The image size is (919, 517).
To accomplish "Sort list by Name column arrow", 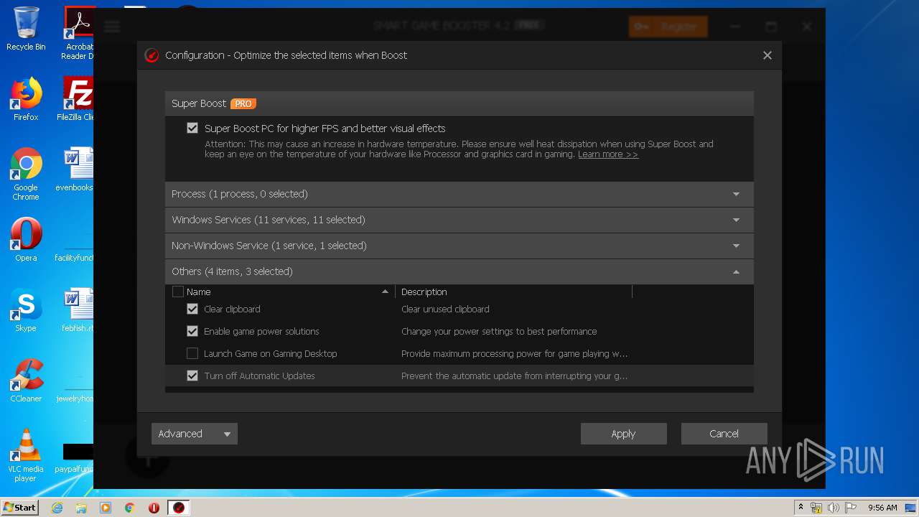I will pos(385,292).
